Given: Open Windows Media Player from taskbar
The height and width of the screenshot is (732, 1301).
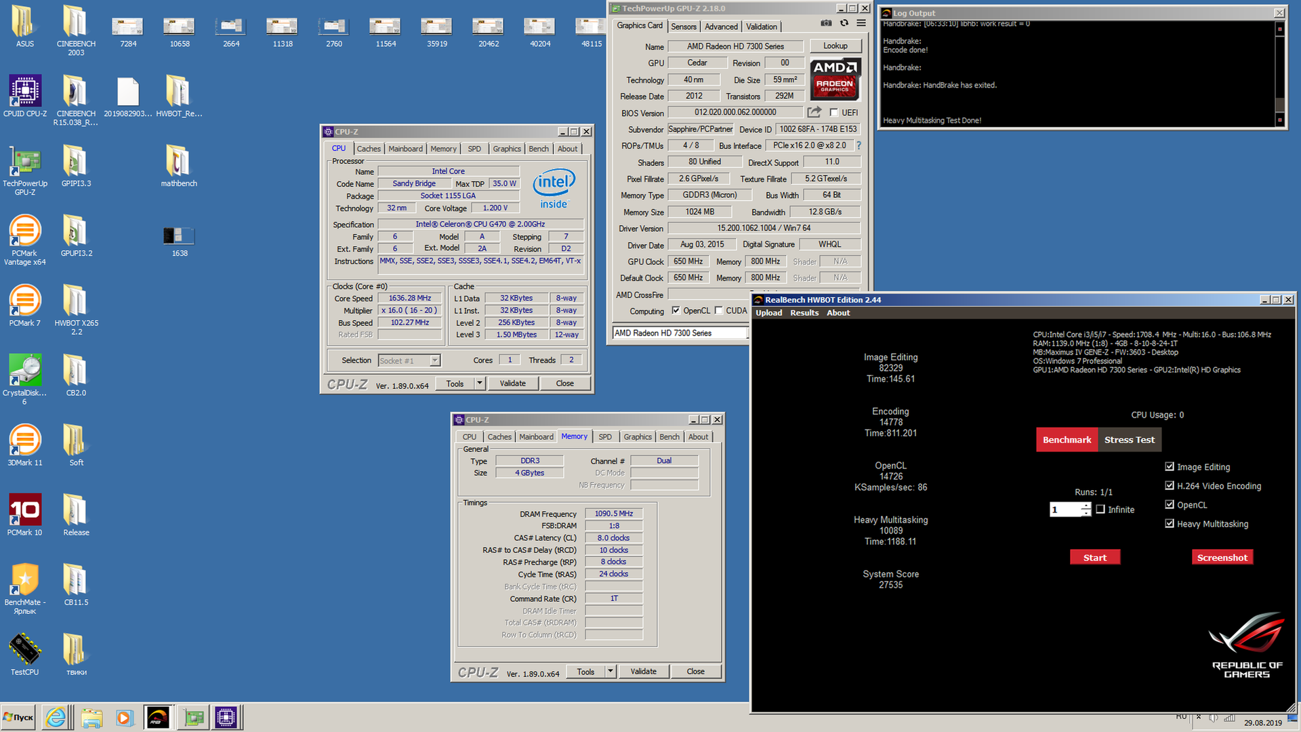Looking at the screenshot, I should (x=124, y=717).
